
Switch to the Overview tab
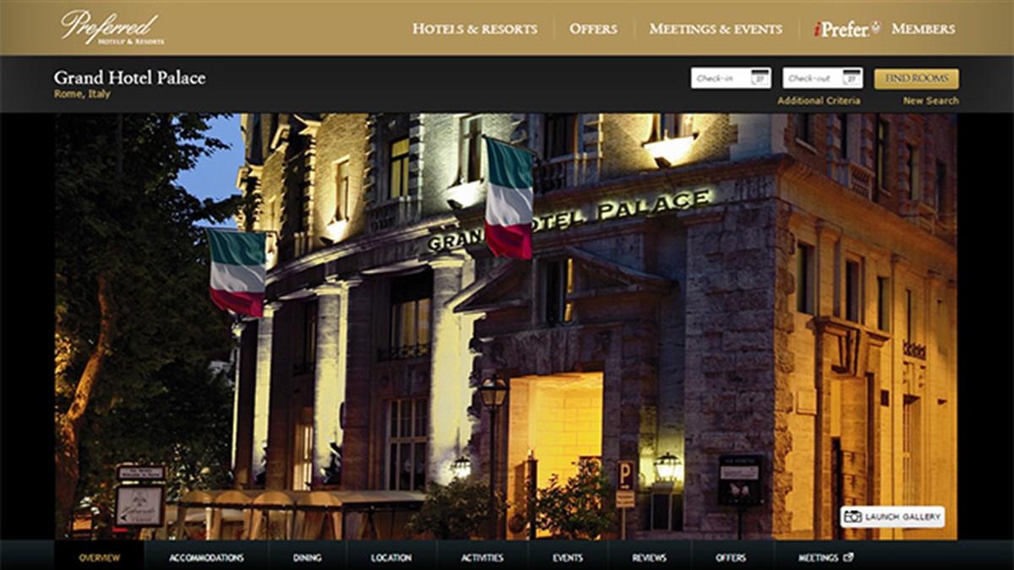(100, 558)
